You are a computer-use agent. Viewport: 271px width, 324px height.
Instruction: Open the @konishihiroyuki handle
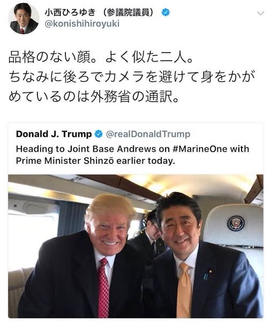pos(82,24)
